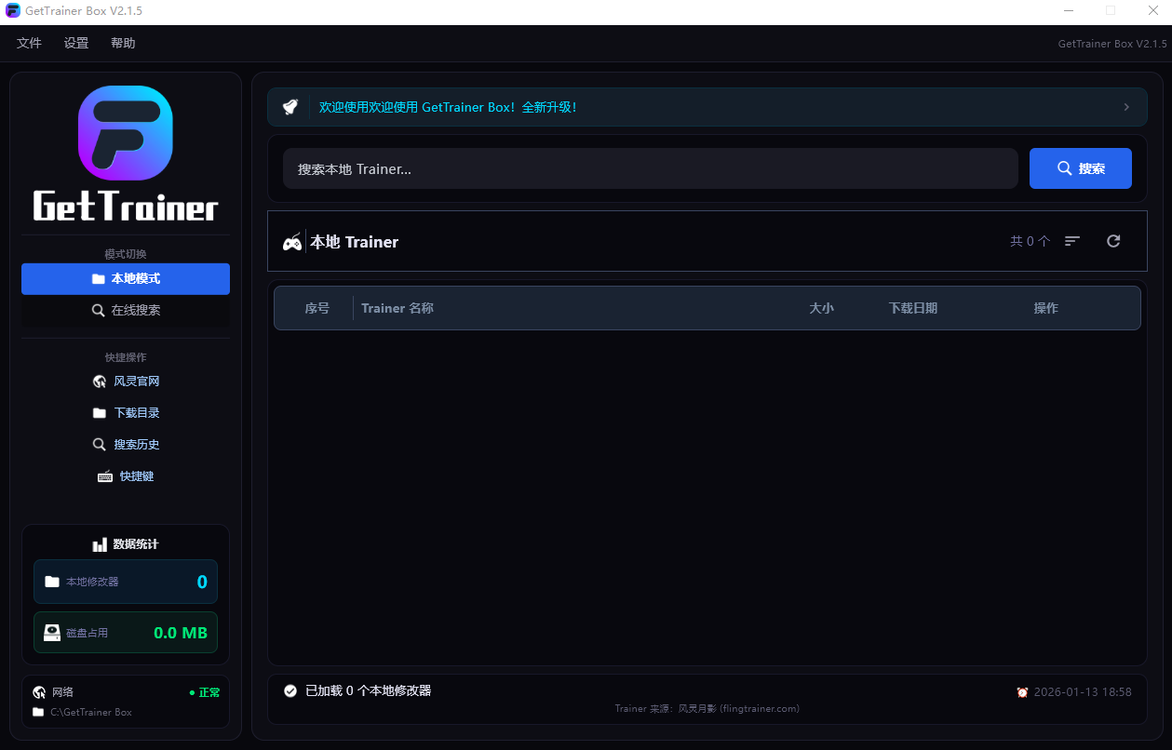The width and height of the screenshot is (1172, 750).
Task: Open the 帮助 menu
Action: click(x=123, y=44)
